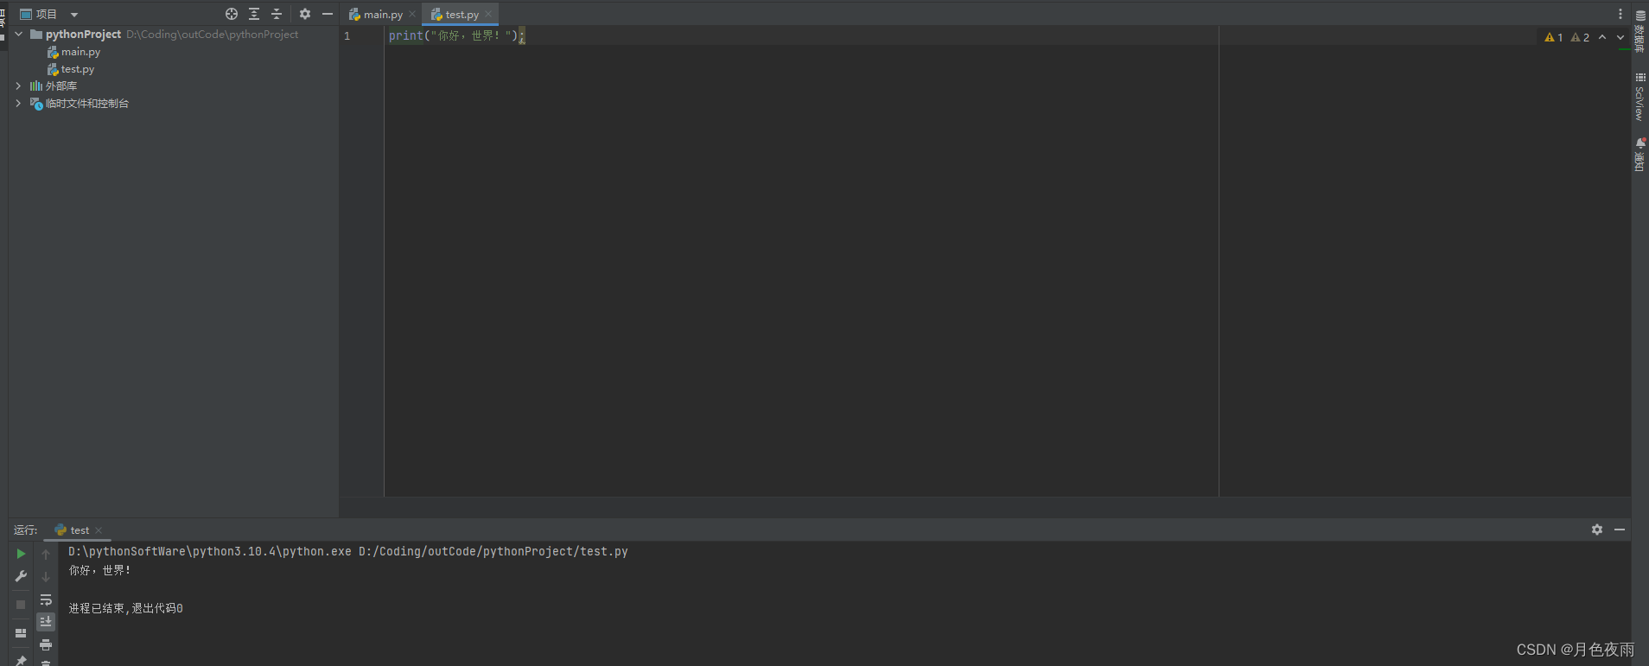Hide the Run tool window
This screenshot has height=666, width=1649.
pos(1620,530)
